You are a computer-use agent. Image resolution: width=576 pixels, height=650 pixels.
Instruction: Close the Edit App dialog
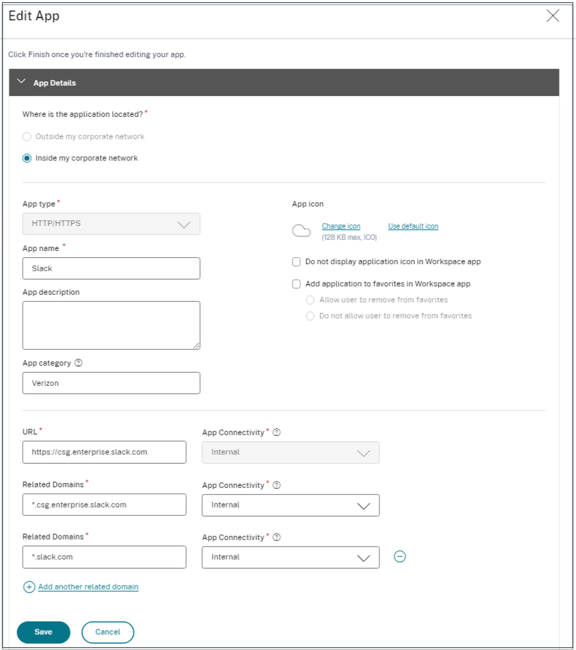pos(553,16)
